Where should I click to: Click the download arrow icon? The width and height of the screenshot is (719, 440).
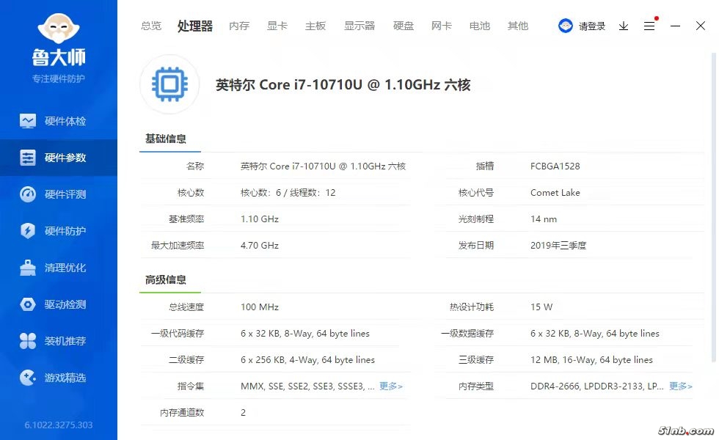(x=623, y=26)
